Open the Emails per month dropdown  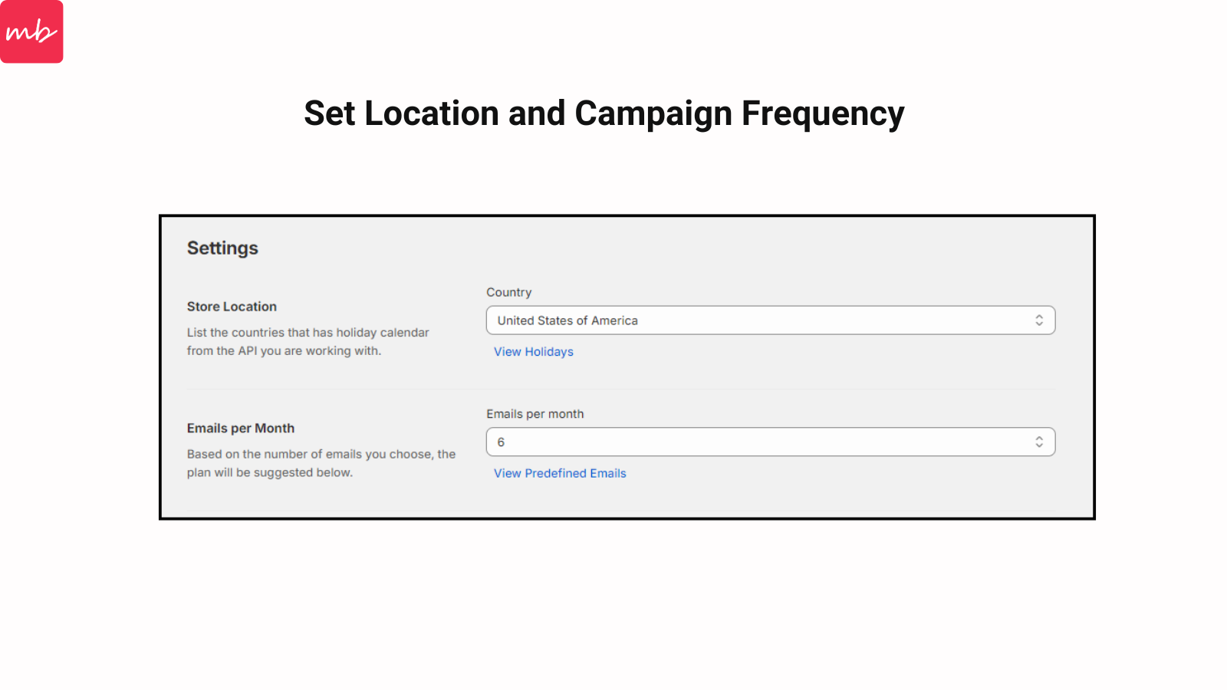click(x=771, y=442)
